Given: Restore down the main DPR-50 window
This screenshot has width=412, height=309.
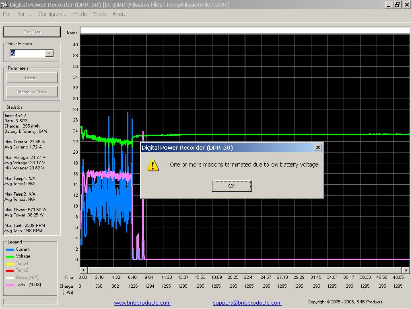Looking at the screenshot, I should click(x=398, y=5).
